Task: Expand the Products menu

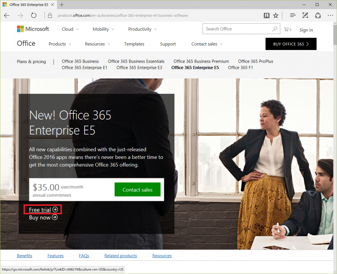Action: pos(60,44)
